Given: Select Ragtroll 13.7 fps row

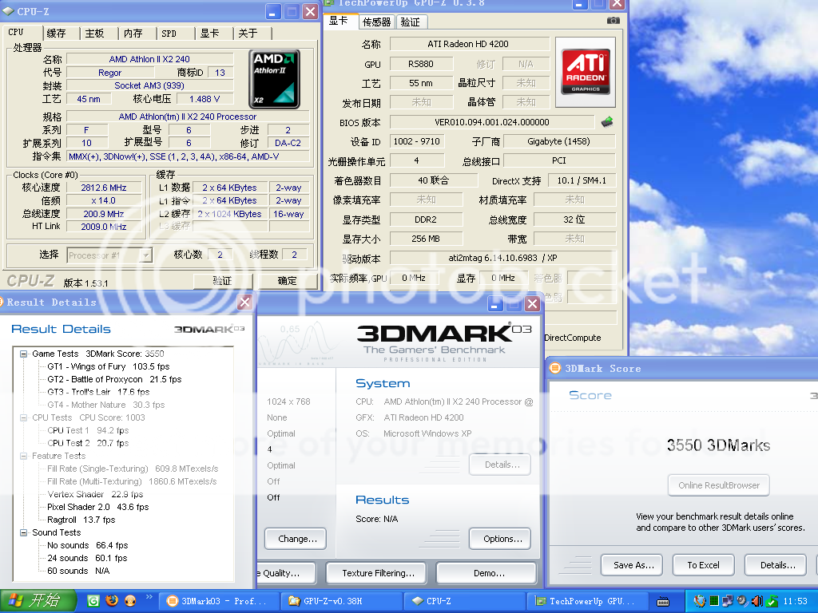Looking at the screenshot, I should (81, 520).
